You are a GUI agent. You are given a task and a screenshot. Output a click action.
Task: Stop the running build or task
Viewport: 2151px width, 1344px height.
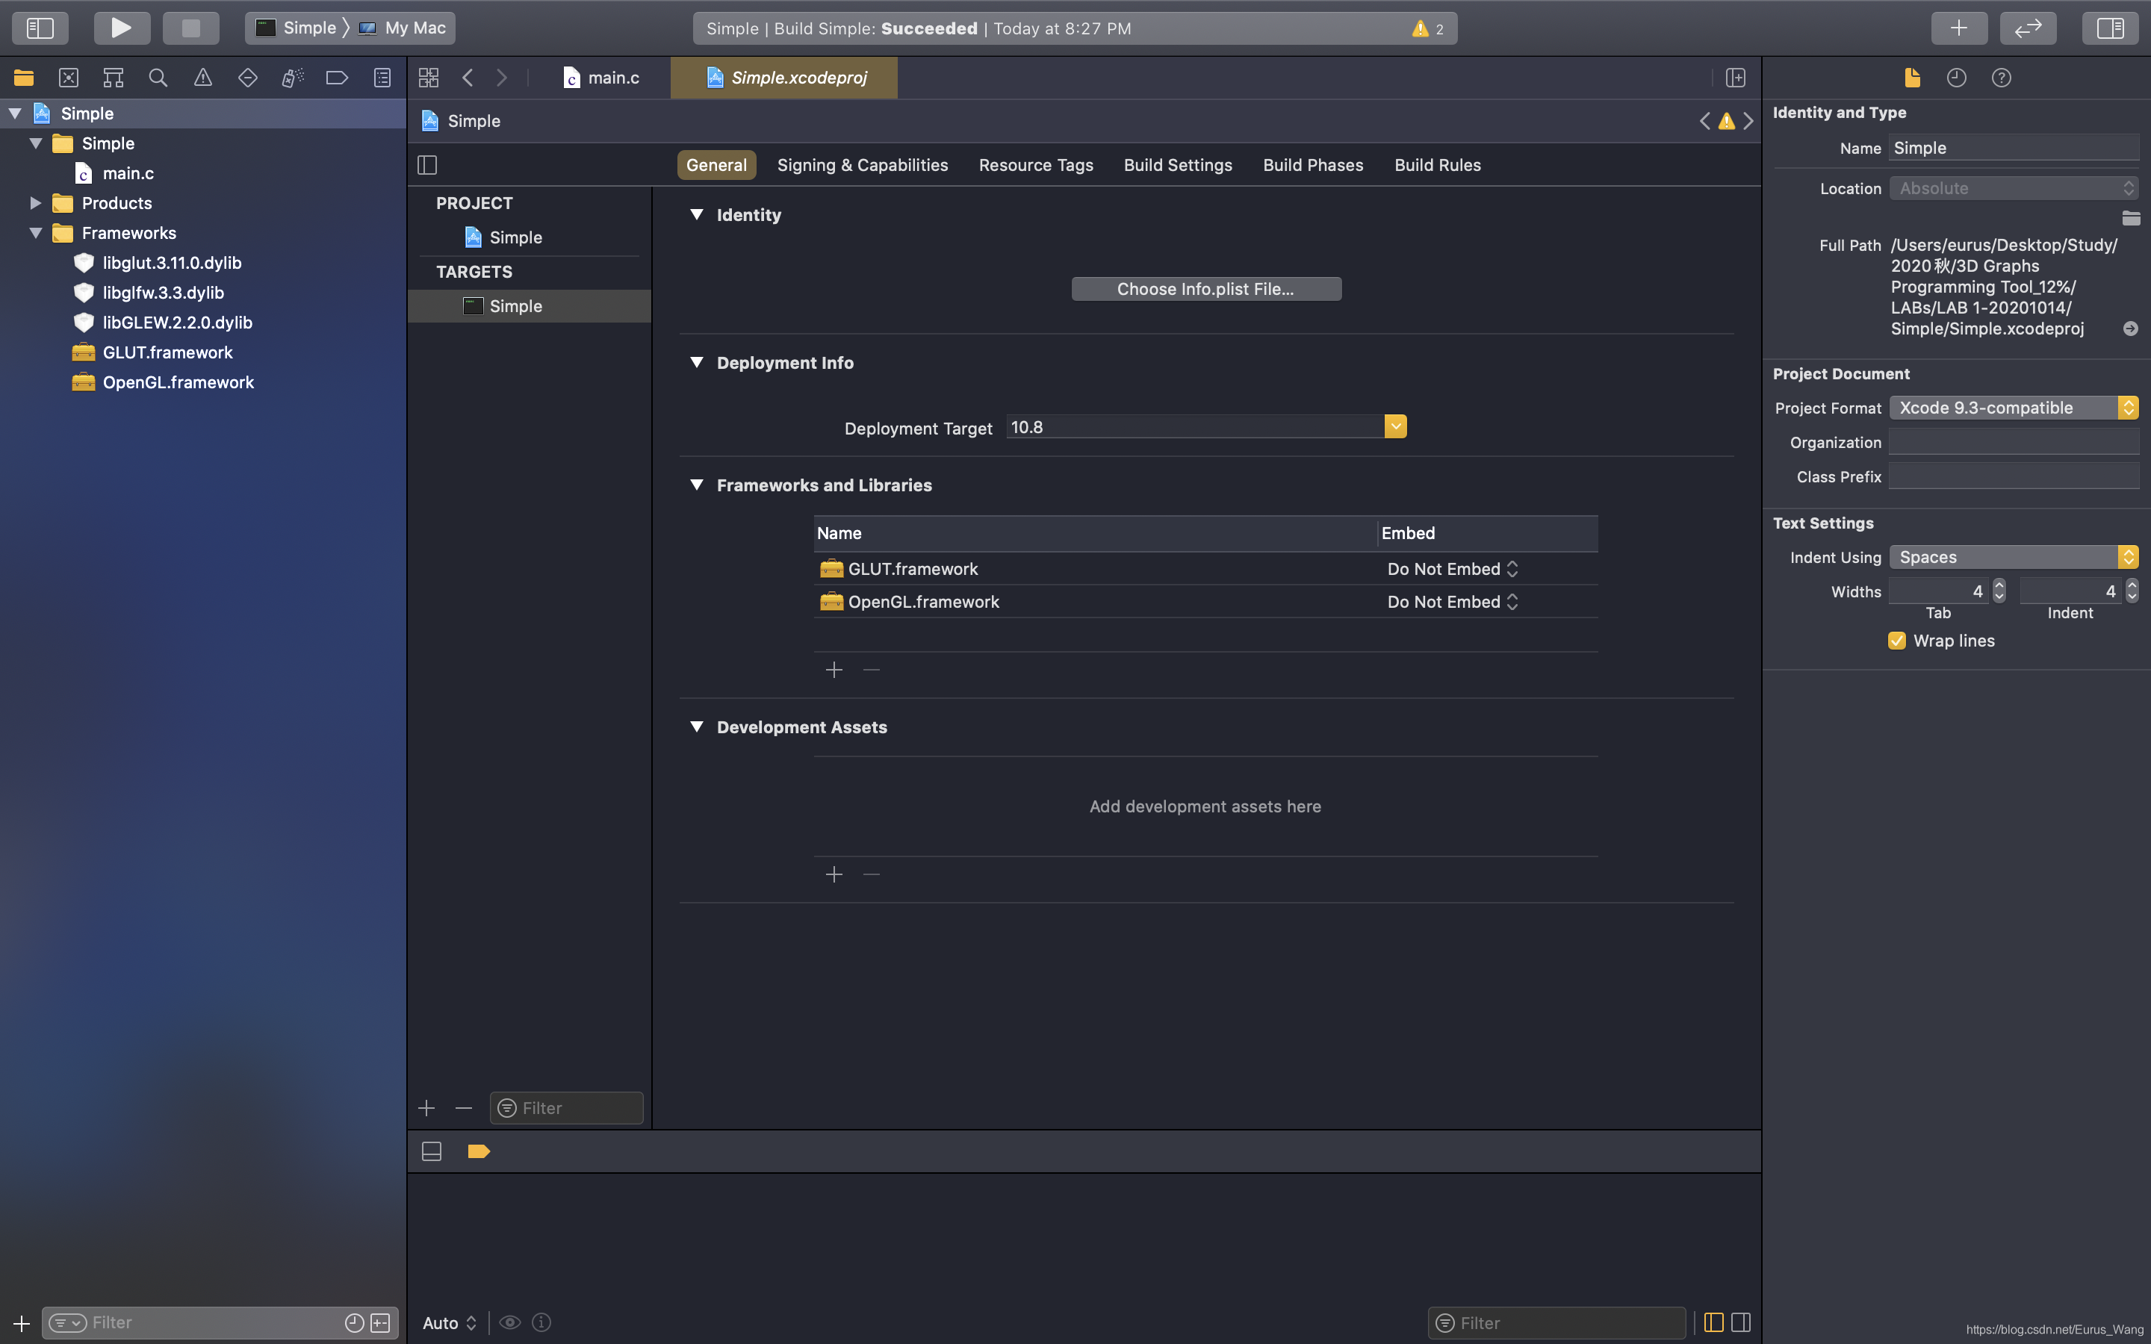[x=190, y=28]
